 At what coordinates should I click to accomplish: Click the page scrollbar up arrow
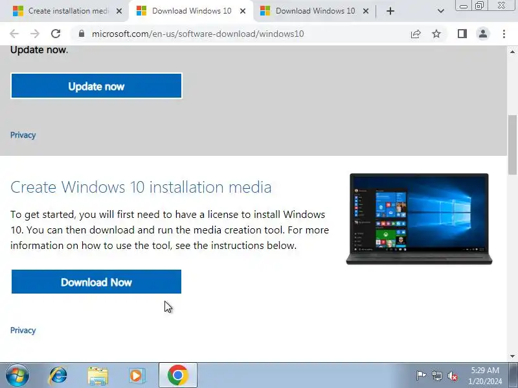click(512, 52)
